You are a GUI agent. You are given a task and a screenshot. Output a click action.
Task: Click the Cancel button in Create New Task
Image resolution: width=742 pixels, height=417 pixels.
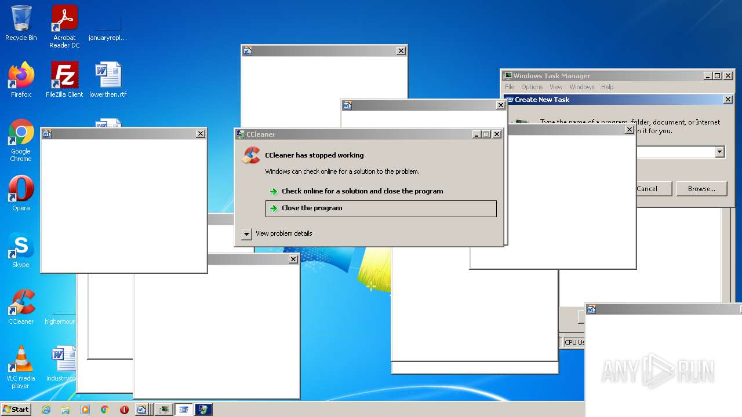click(x=654, y=189)
